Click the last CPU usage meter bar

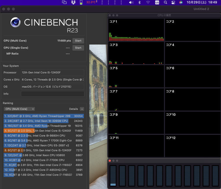(x=215, y=176)
